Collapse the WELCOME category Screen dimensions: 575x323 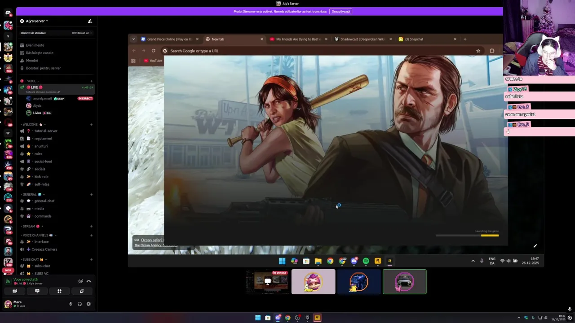[x=34, y=124]
